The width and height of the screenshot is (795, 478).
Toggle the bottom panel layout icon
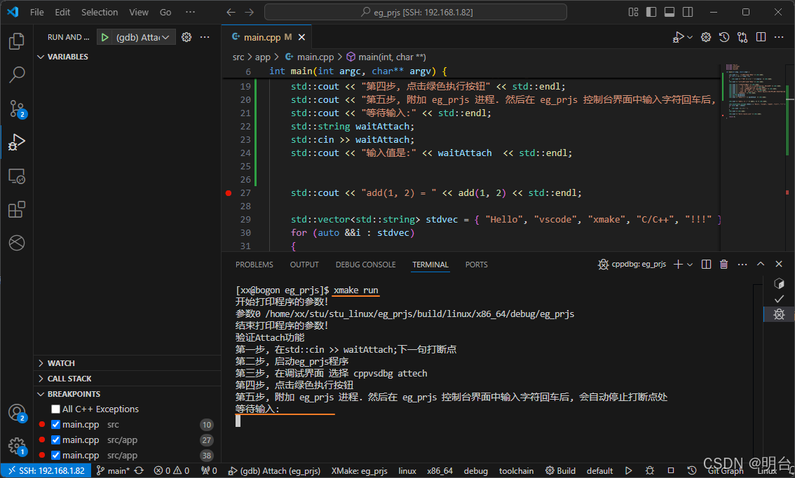[x=670, y=12]
